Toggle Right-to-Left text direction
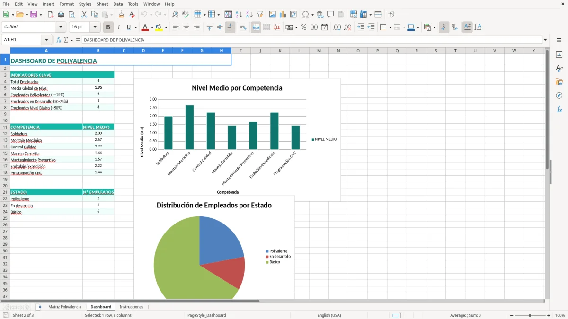Image resolution: width=568 pixels, height=319 pixels. coord(454,27)
